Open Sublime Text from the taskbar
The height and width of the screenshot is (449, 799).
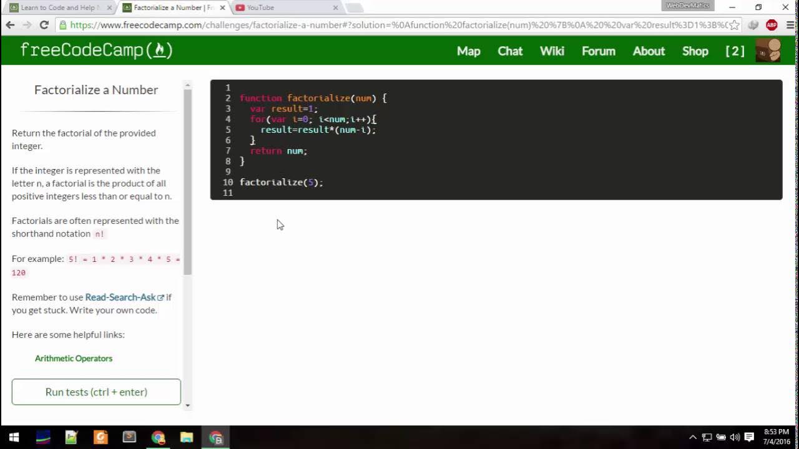(x=129, y=437)
